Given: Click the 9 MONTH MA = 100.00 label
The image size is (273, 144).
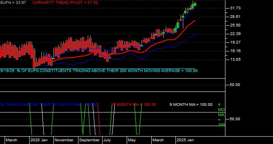Looking at the screenshot, I should [x=191, y=105].
